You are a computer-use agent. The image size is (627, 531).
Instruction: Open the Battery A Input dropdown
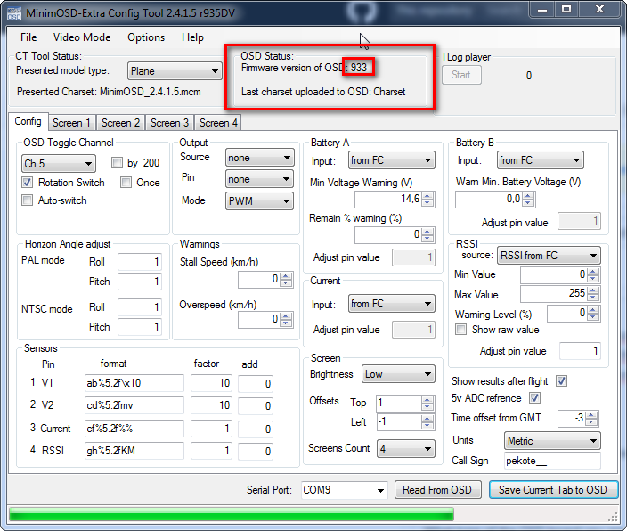click(392, 160)
